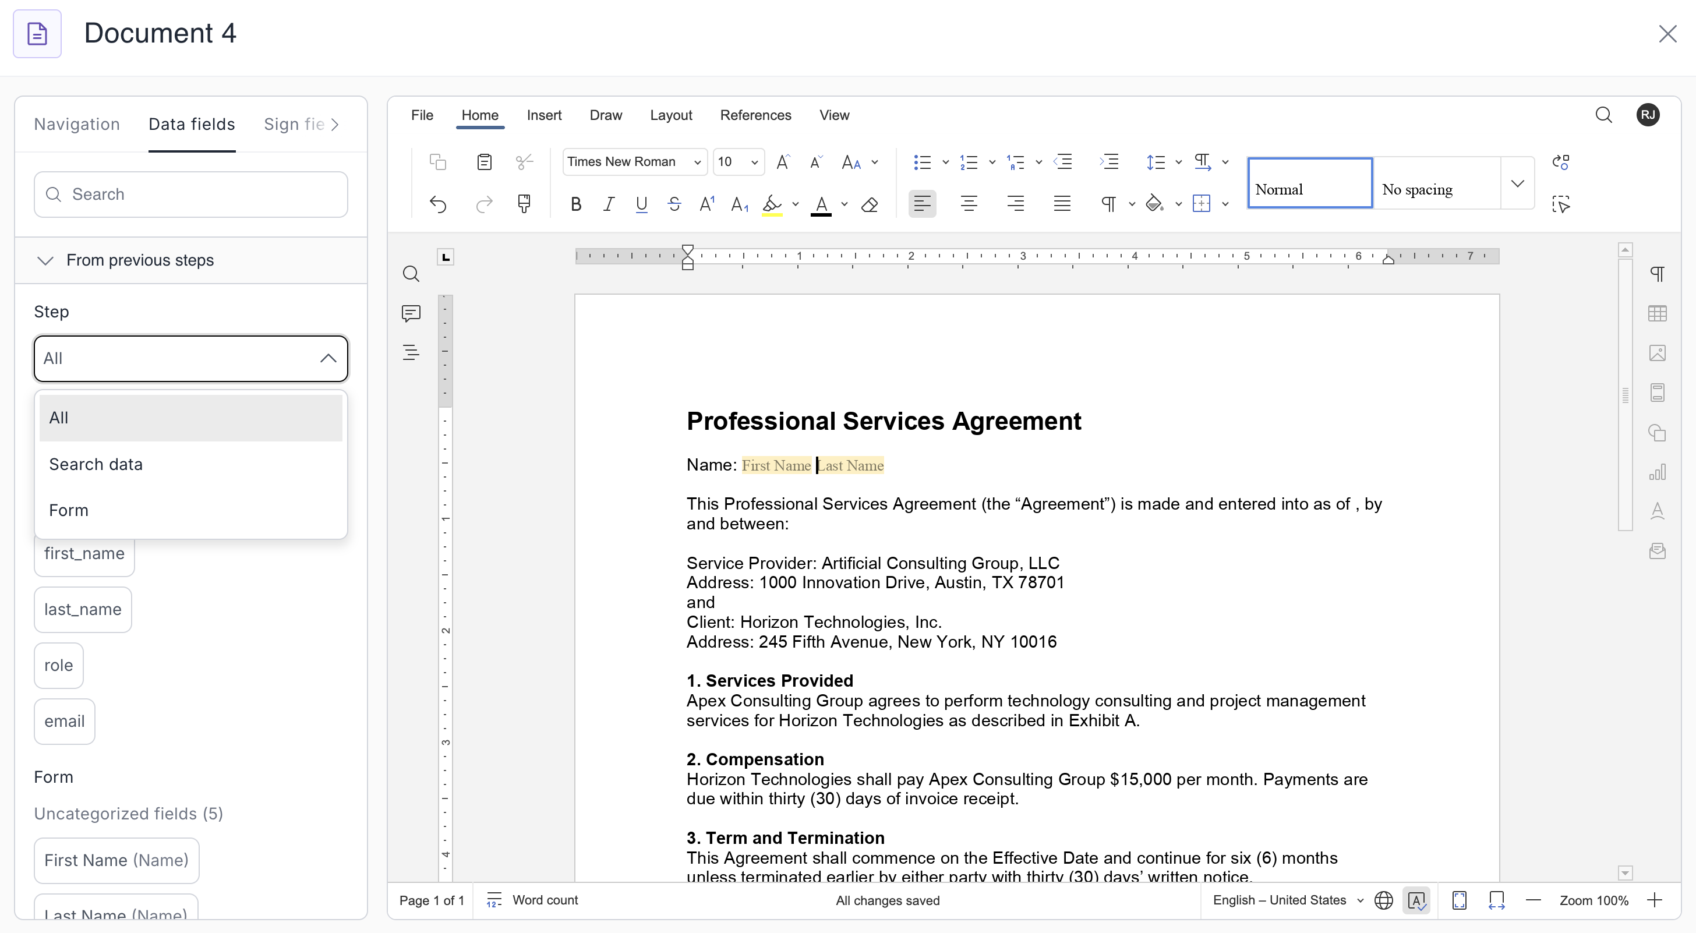Screen dimensions: 1696x933
Task: Click the undo arrow icon
Action: (438, 205)
